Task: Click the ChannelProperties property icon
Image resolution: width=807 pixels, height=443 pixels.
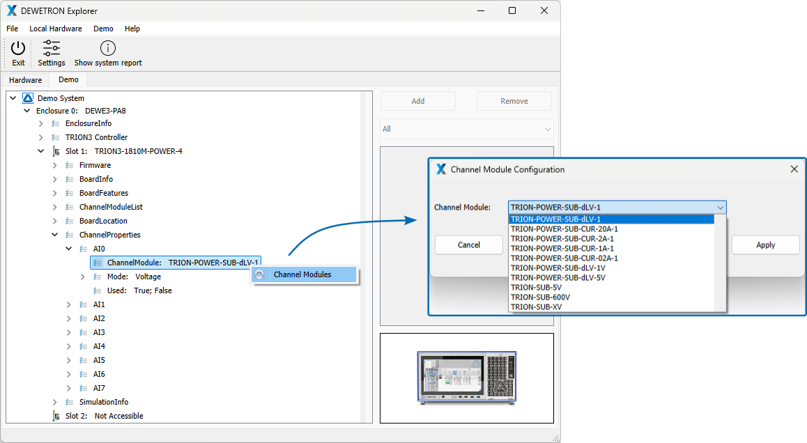Action: (70, 235)
